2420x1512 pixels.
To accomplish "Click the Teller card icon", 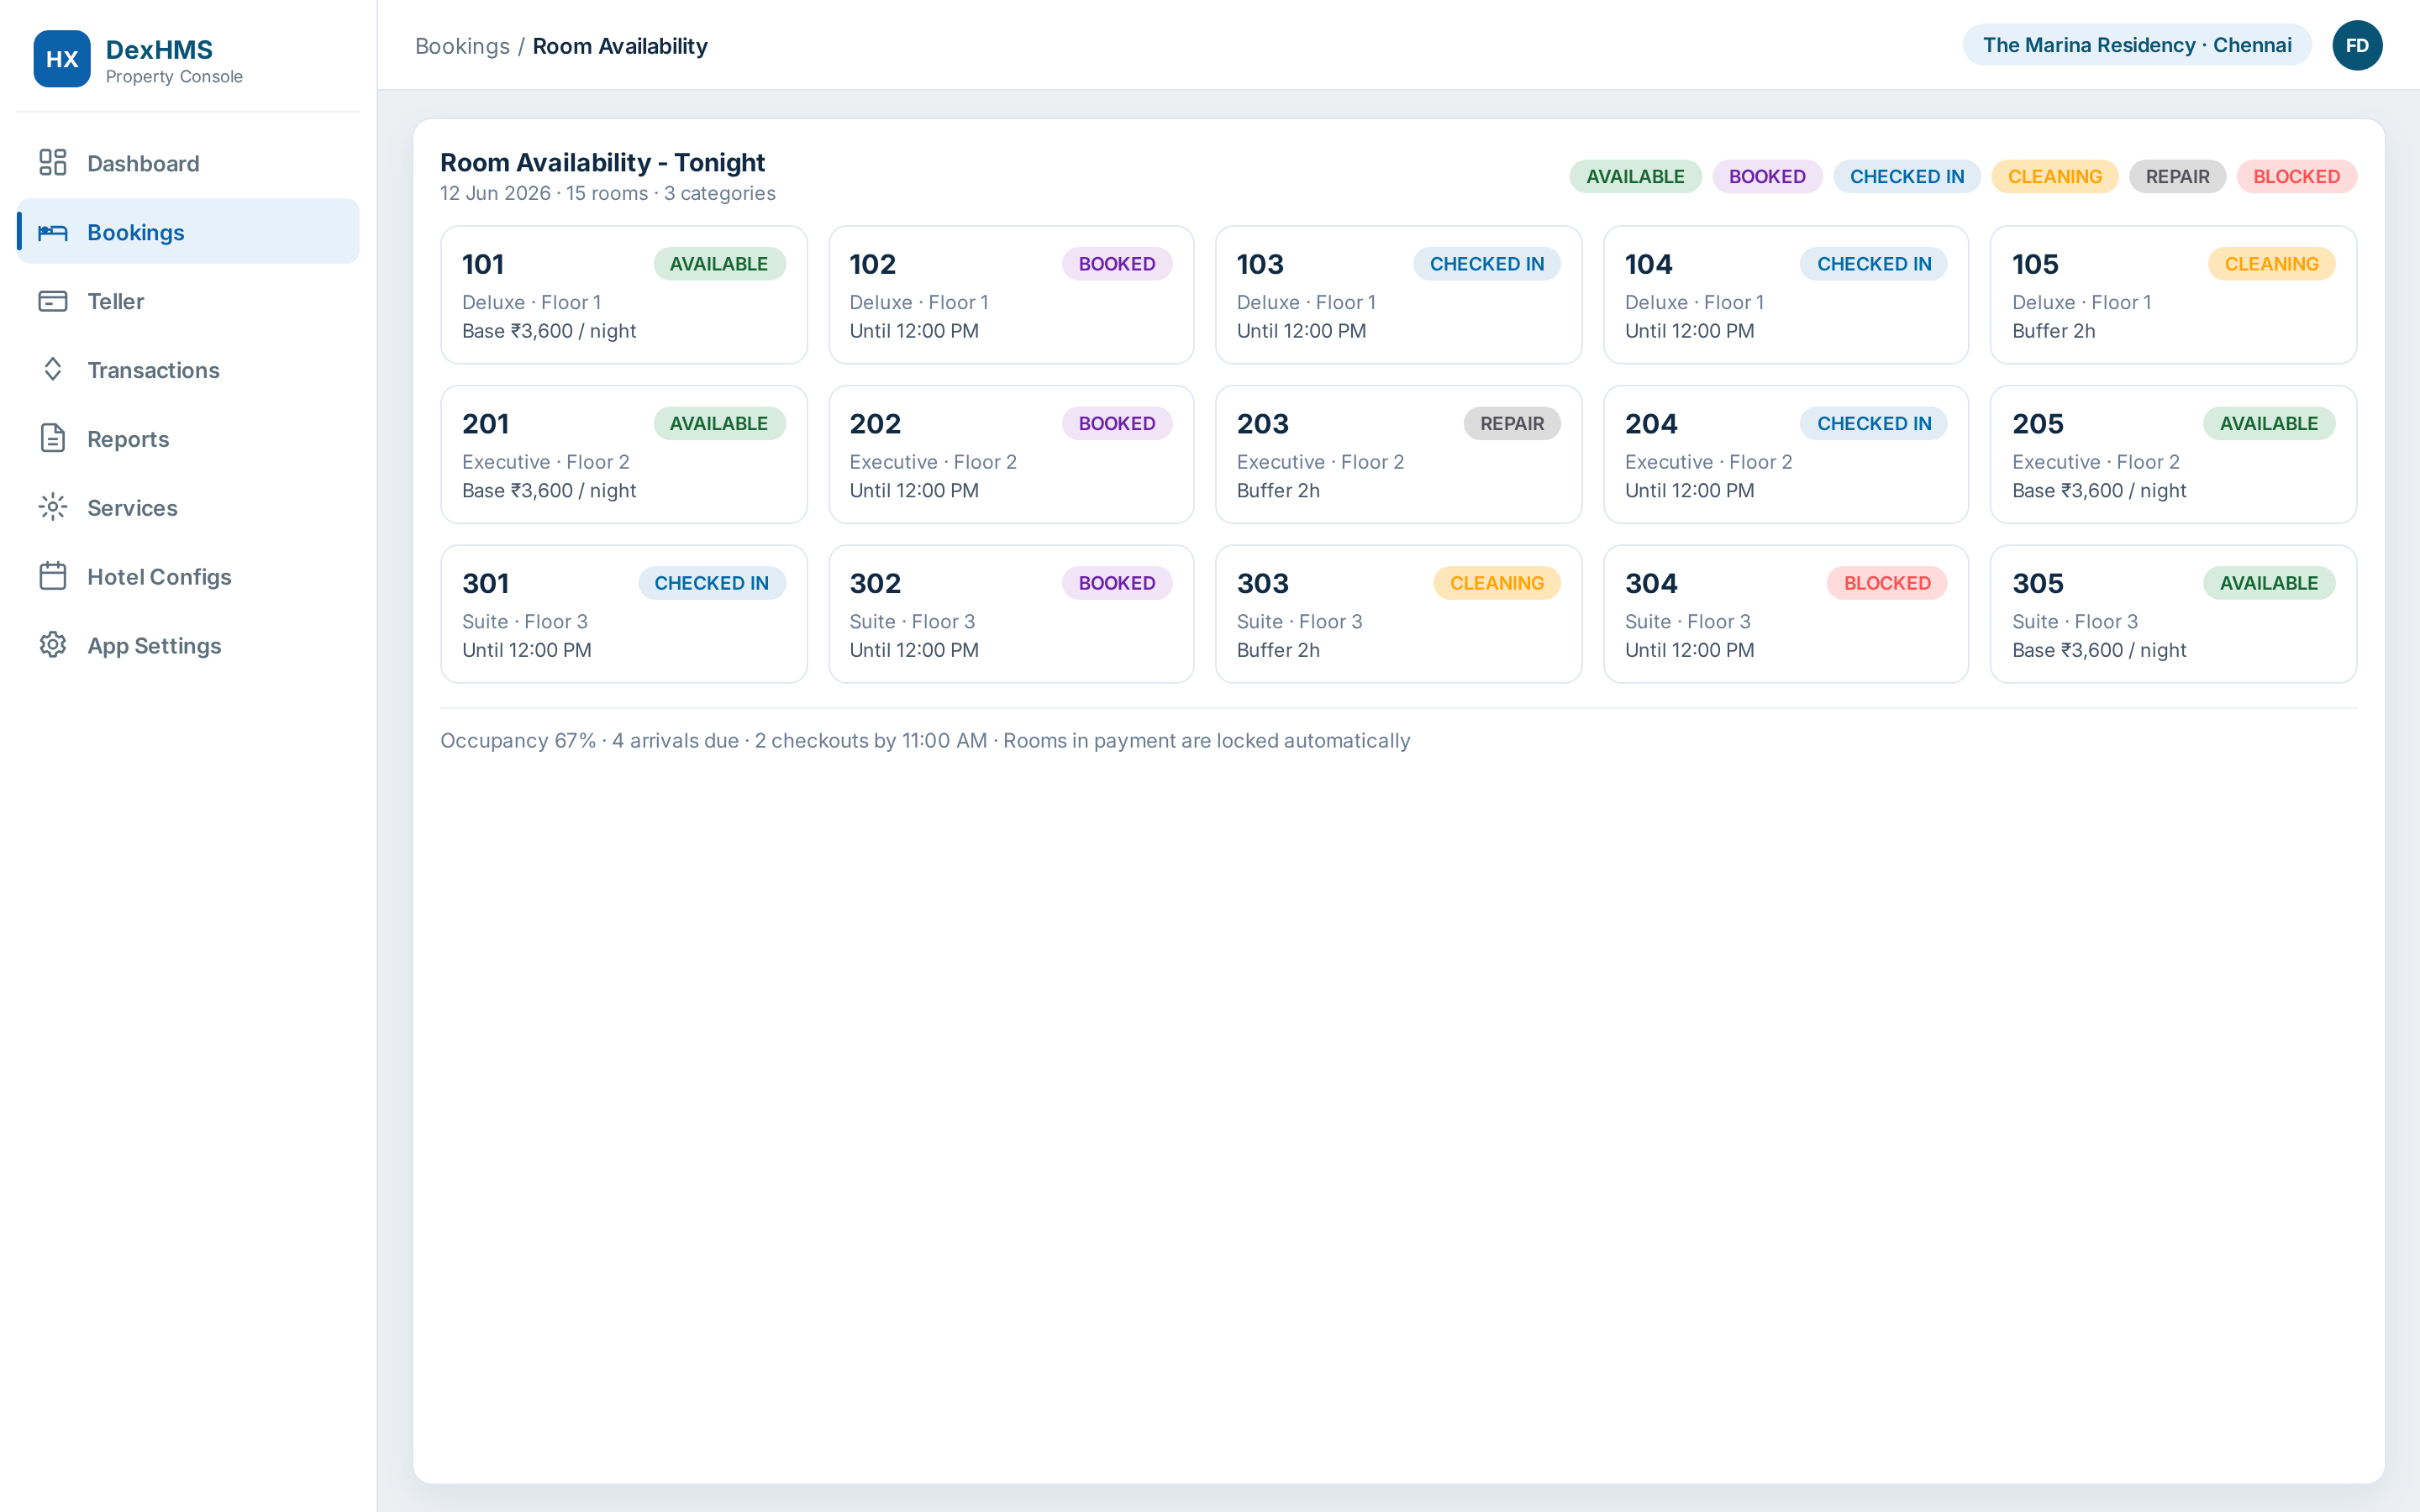I will (x=53, y=301).
